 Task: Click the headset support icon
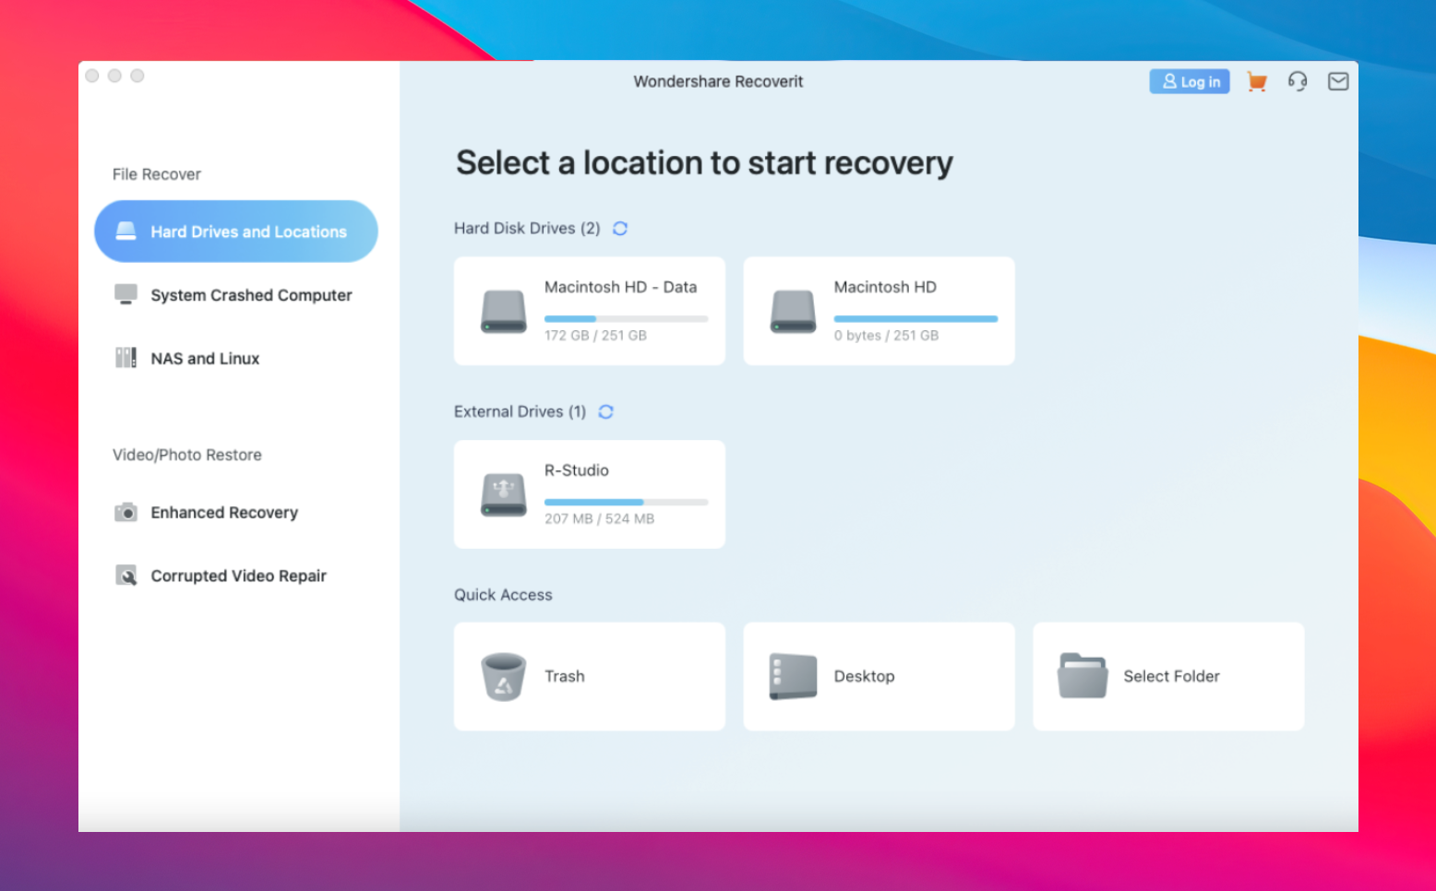click(1298, 82)
